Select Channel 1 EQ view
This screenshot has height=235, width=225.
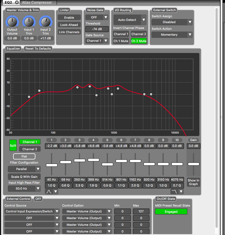click(x=30, y=142)
